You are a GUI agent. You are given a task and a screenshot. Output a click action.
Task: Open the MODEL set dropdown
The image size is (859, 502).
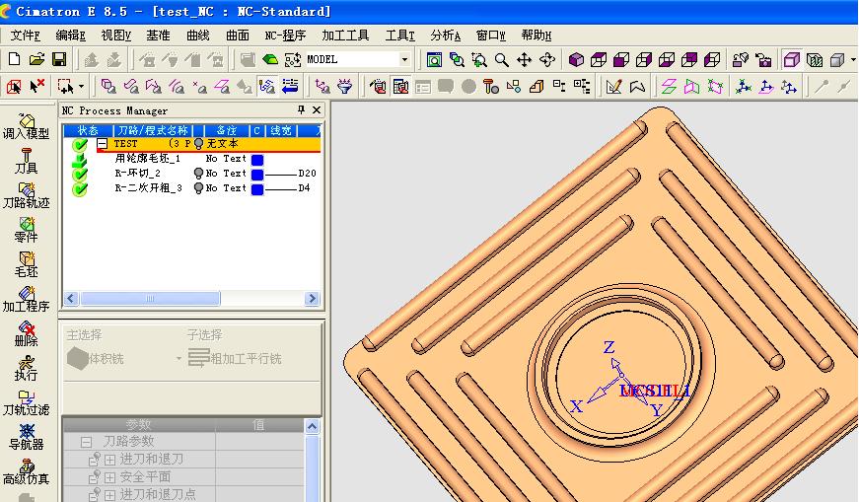pyautogui.click(x=405, y=59)
